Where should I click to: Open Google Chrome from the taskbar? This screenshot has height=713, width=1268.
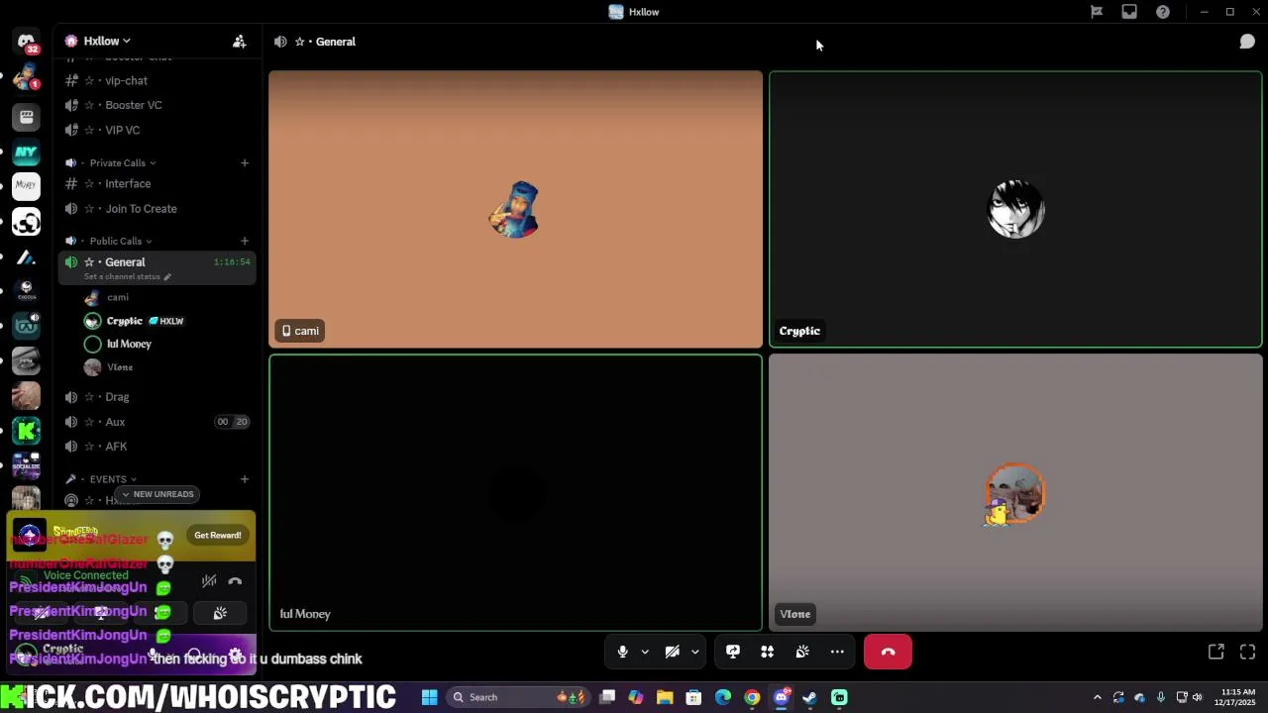point(752,697)
